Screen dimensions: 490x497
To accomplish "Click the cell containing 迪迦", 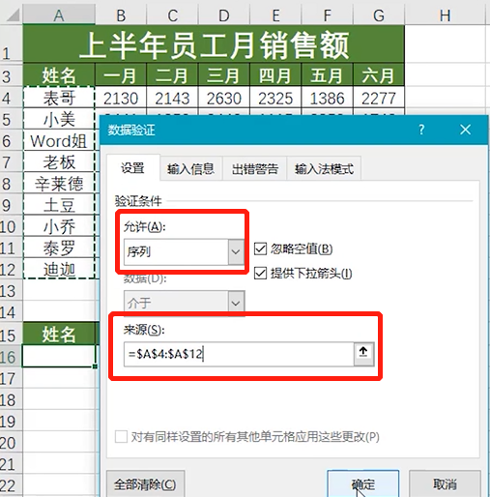I will (x=59, y=269).
